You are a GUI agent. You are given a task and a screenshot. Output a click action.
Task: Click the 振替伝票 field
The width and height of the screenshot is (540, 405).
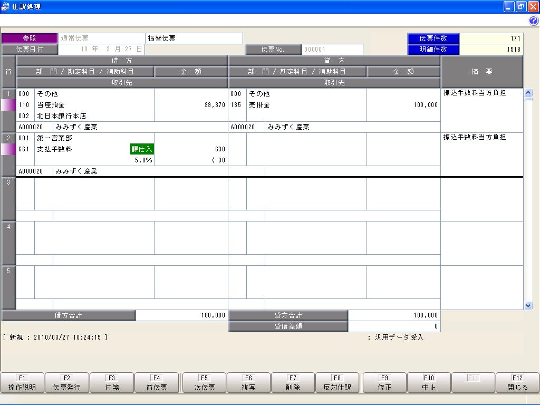click(194, 38)
